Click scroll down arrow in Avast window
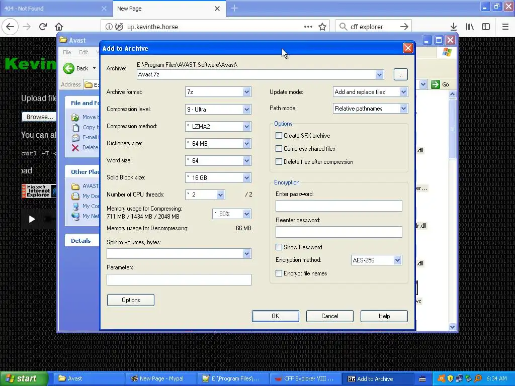This screenshot has width=515, height=386. tap(452, 327)
